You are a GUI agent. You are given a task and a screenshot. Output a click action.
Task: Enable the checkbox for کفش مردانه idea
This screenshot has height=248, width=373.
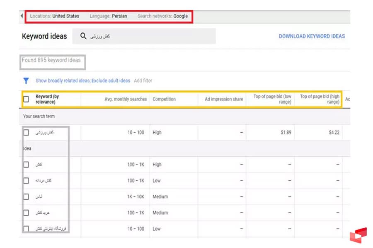(26, 181)
